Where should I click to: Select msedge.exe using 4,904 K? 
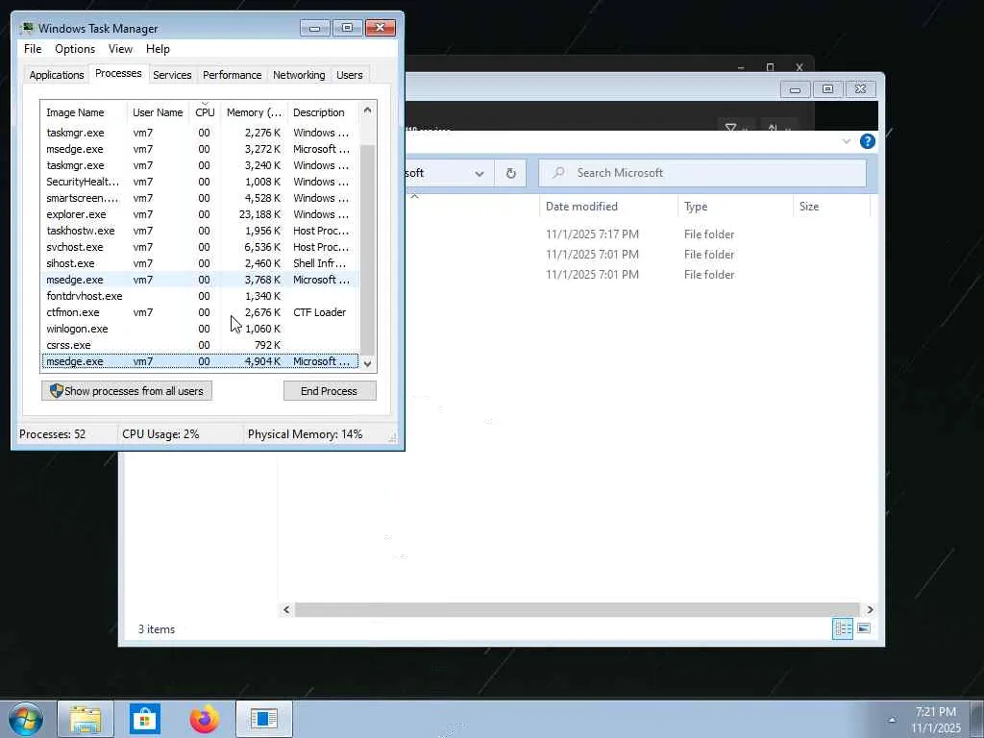(200, 361)
